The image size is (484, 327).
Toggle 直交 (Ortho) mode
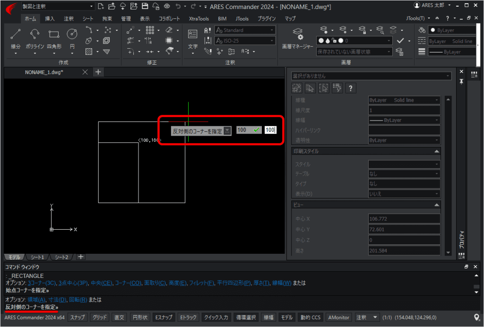coord(119,317)
